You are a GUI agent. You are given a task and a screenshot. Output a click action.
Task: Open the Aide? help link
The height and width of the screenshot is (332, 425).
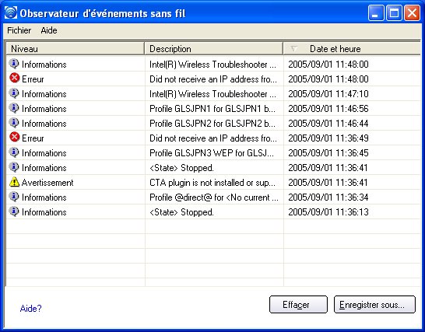click(x=30, y=308)
